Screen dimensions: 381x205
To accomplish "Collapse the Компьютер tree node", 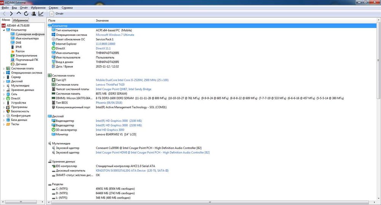I will [x=4, y=30].
